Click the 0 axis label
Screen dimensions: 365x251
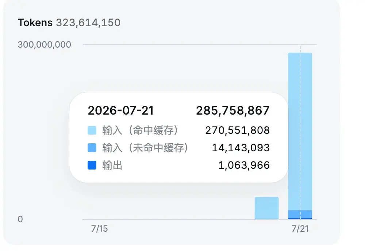[x=20, y=219]
